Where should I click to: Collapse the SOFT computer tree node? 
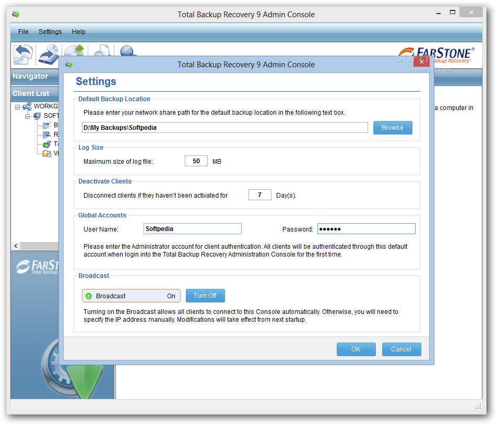click(27, 116)
